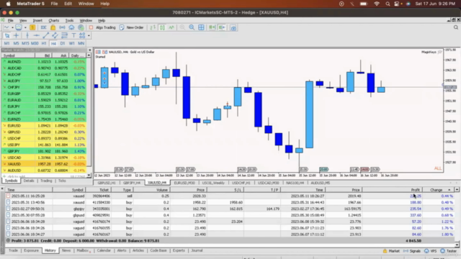Click the globe community icon in toolbar
Image resolution: width=461 pixels, height=259 pixels.
tap(81, 27)
